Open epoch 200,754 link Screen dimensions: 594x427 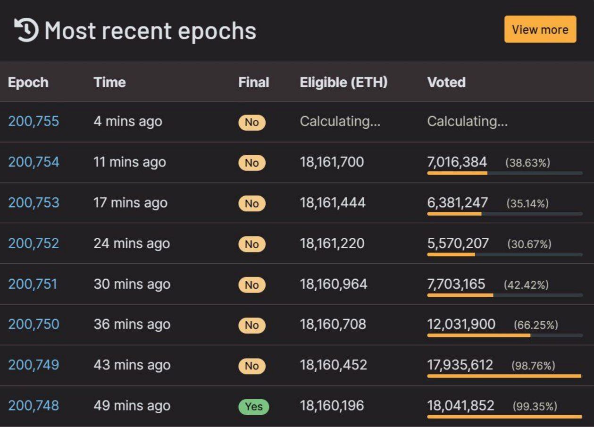pyautogui.click(x=33, y=162)
